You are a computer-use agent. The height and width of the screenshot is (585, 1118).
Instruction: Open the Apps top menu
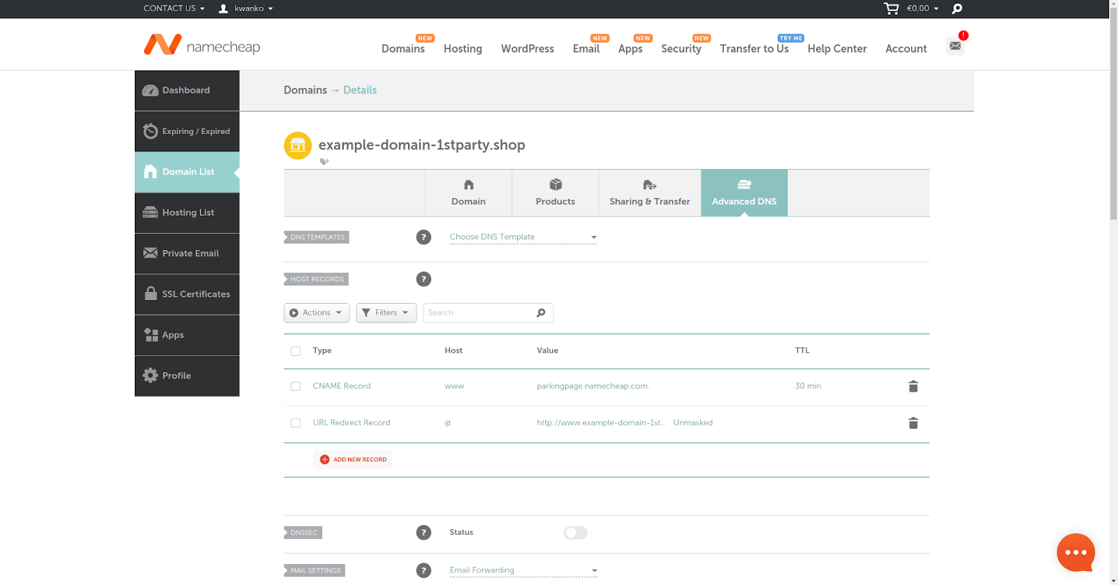coord(630,48)
